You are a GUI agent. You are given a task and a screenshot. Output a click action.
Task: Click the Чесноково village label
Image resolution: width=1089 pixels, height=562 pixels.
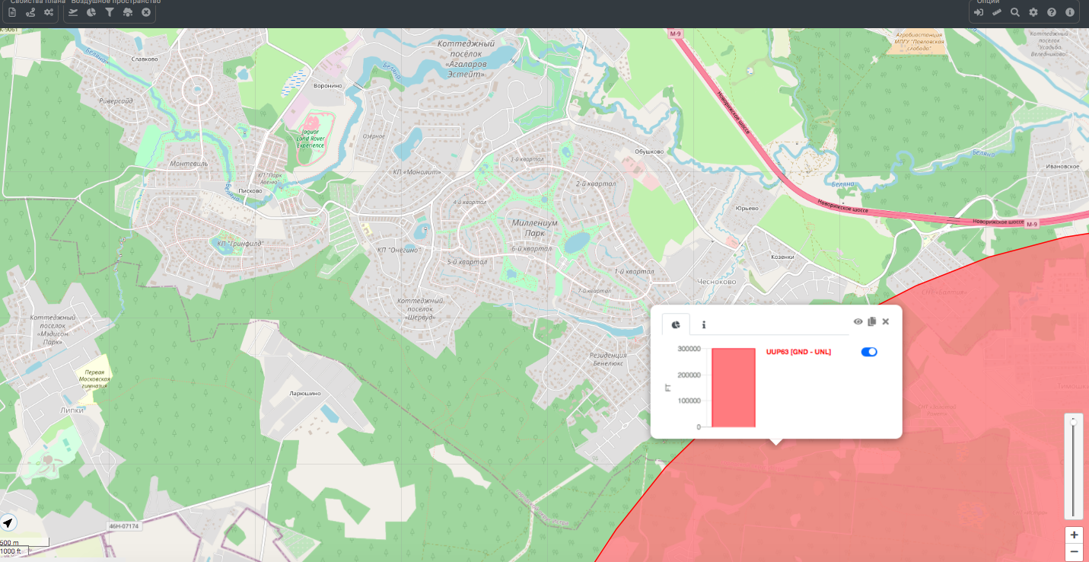pyautogui.click(x=717, y=281)
